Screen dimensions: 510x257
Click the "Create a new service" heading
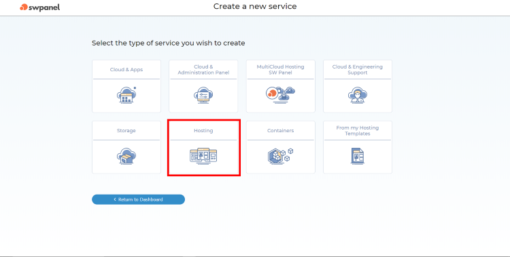click(255, 7)
